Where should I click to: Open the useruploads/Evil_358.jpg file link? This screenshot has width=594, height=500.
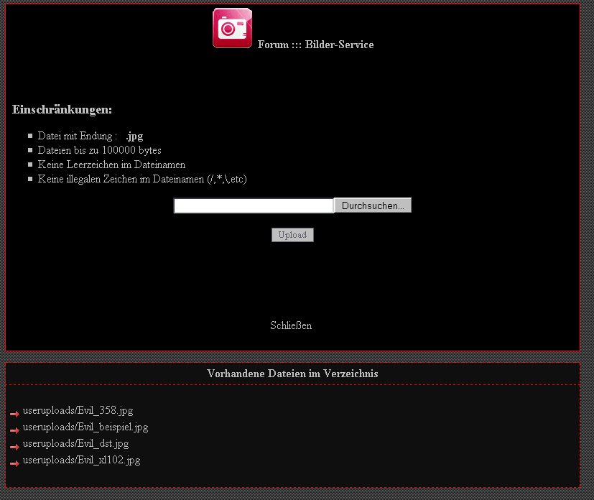(x=78, y=411)
